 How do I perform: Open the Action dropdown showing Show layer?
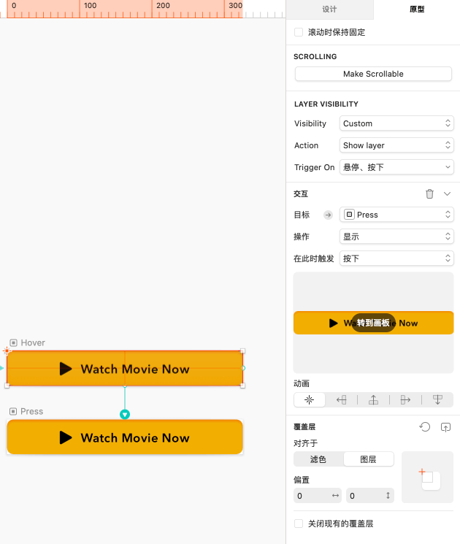click(396, 145)
